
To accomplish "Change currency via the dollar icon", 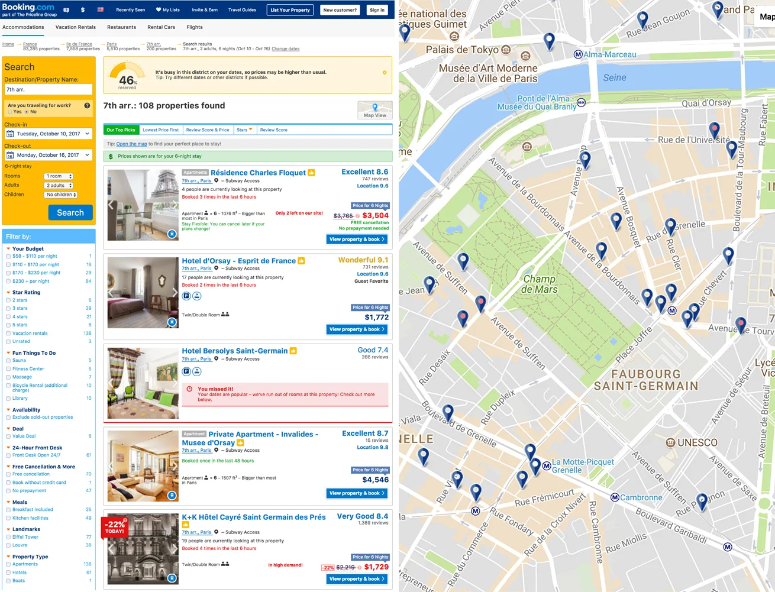I will (x=83, y=10).
